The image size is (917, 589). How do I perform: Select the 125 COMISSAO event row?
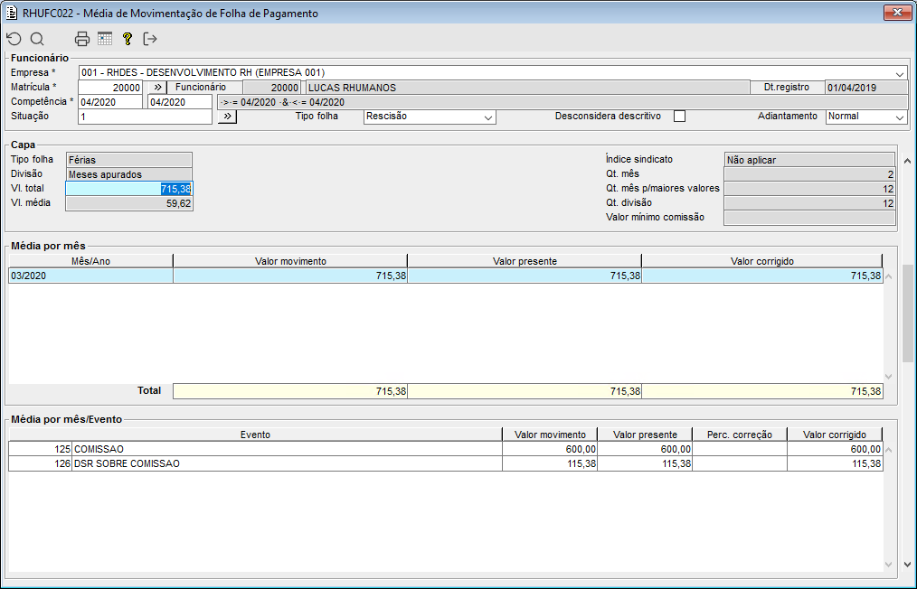(446, 449)
